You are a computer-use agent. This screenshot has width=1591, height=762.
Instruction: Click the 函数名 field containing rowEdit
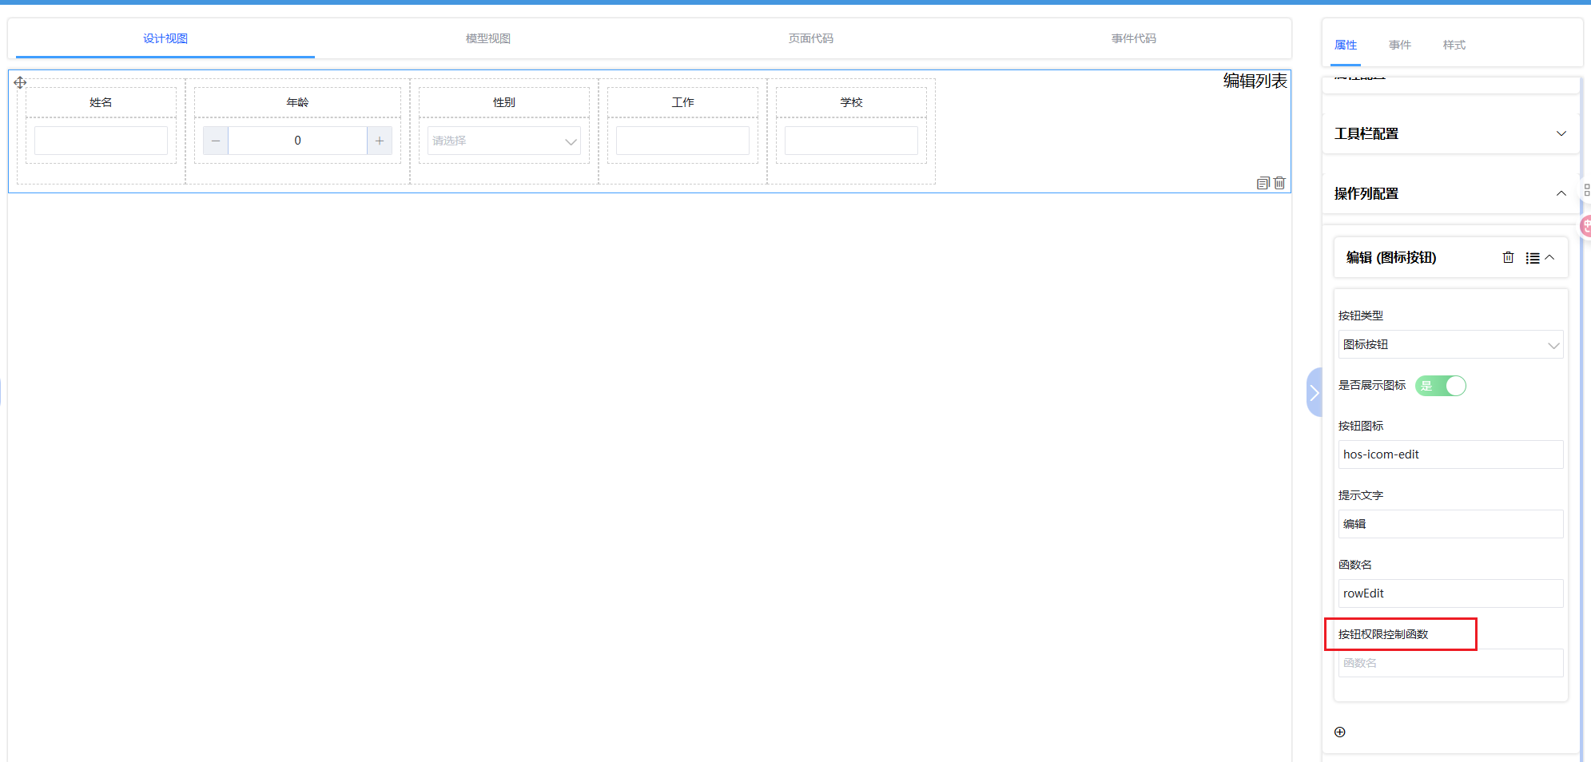click(1450, 593)
